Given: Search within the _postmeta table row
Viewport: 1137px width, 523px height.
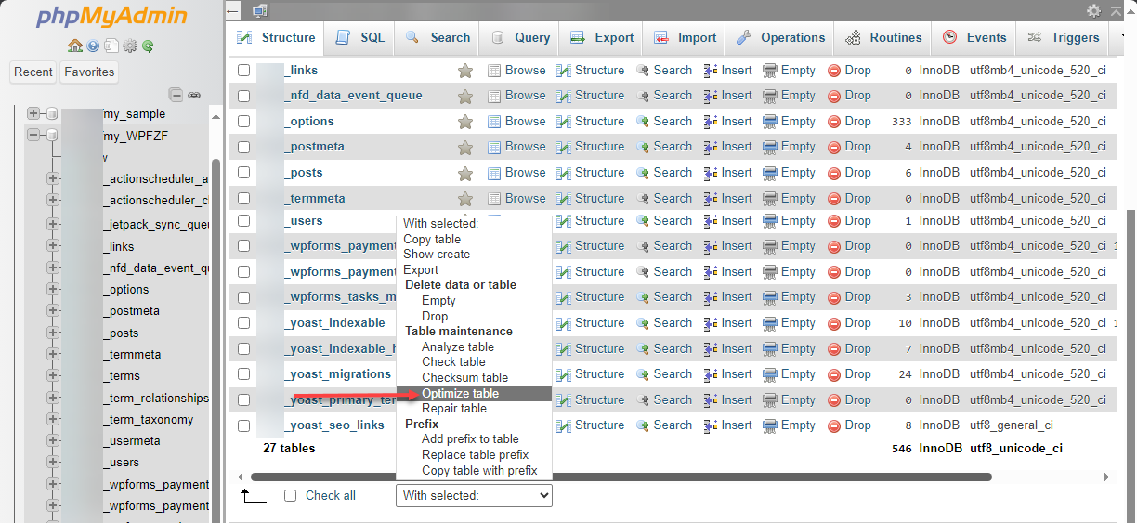Looking at the screenshot, I should (x=664, y=146).
